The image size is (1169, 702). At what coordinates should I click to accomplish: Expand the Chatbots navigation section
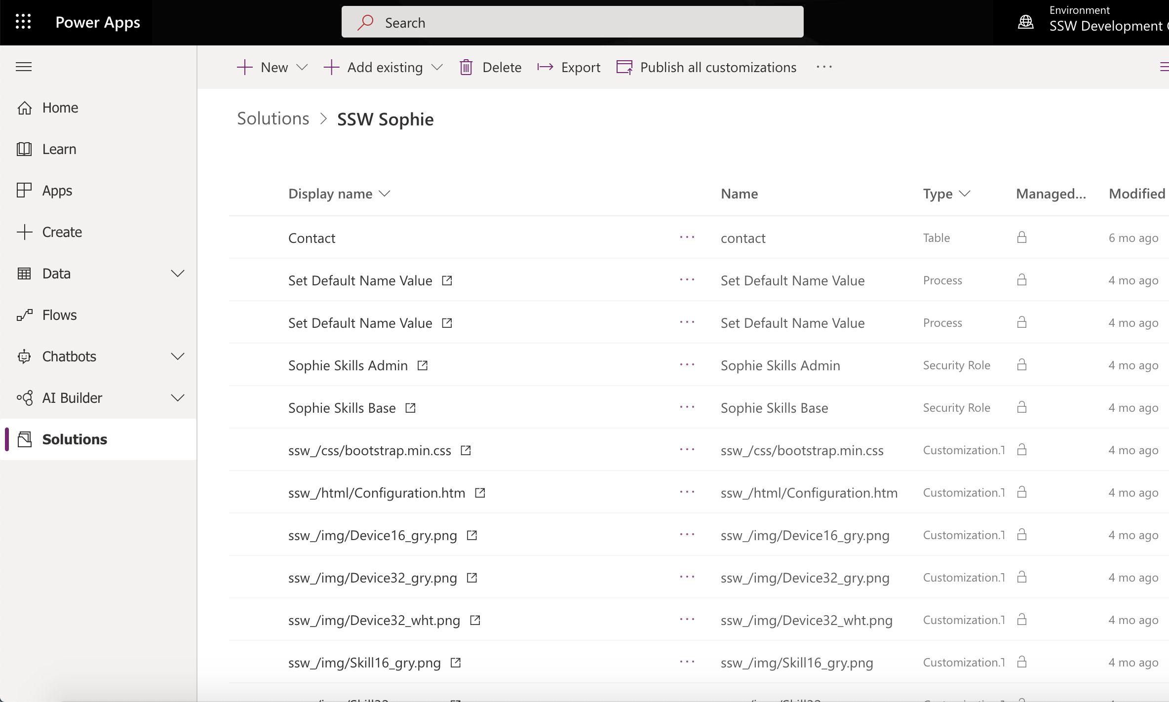[177, 356]
